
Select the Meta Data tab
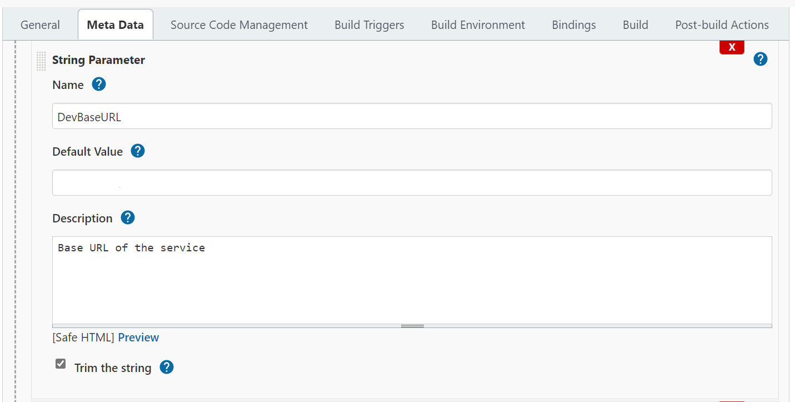(116, 25)
